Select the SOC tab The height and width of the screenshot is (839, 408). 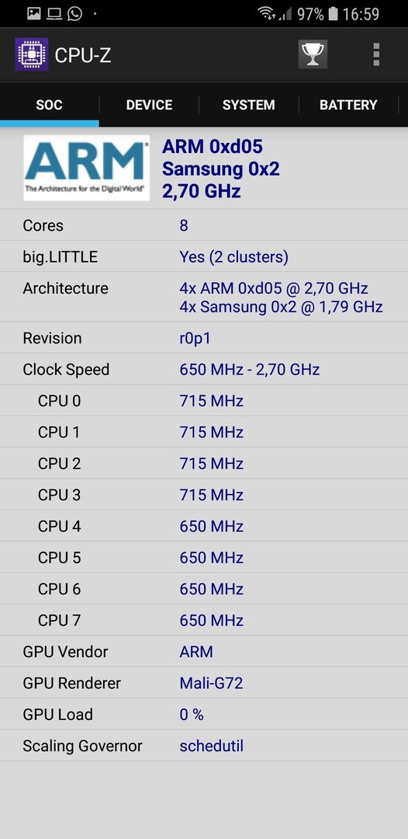pyautogui.click(x=49, y=104)
